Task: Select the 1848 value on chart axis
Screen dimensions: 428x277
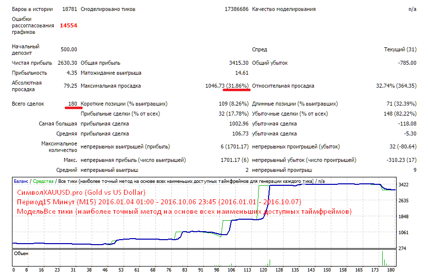Action: [x=404, y=216]
